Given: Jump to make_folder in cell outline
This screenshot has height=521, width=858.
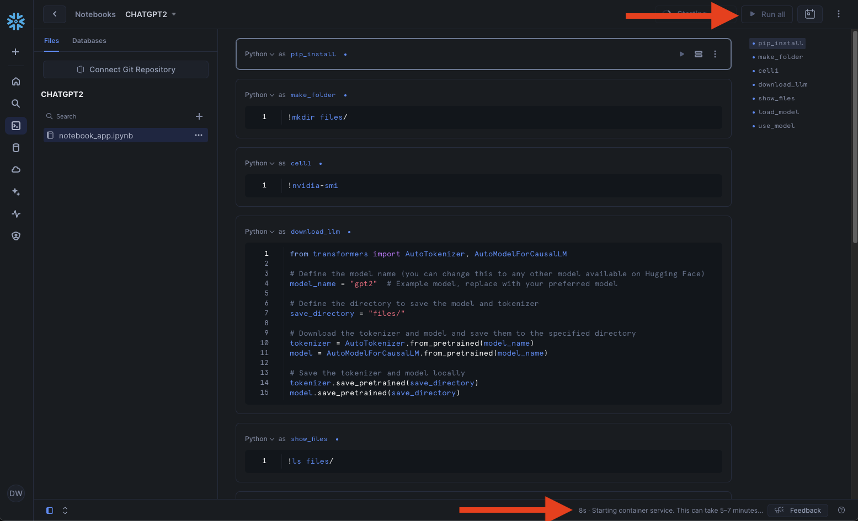Looking at the screenshot, I should tap(780, 57).
